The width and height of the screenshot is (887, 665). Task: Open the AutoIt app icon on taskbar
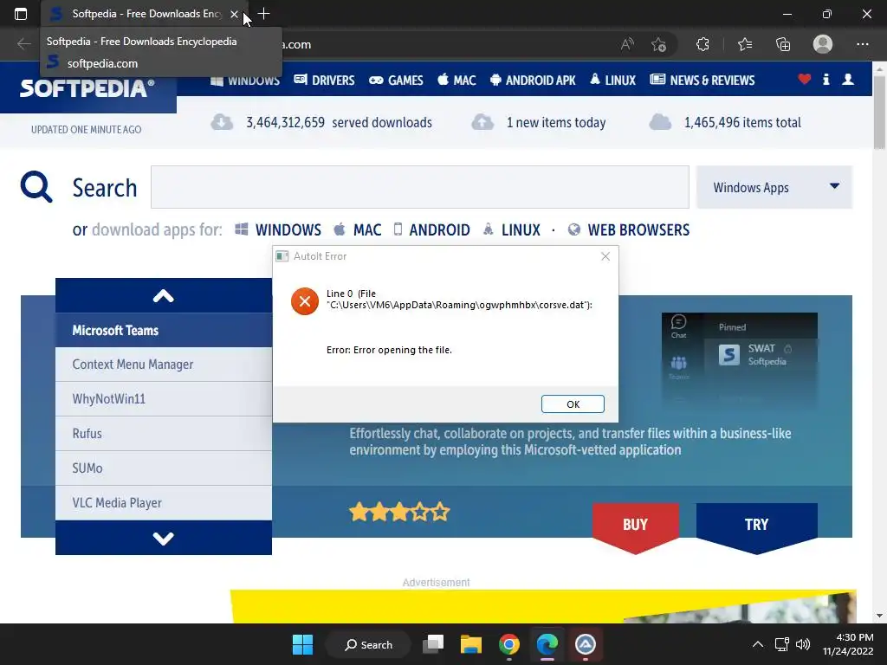(585, 644)
